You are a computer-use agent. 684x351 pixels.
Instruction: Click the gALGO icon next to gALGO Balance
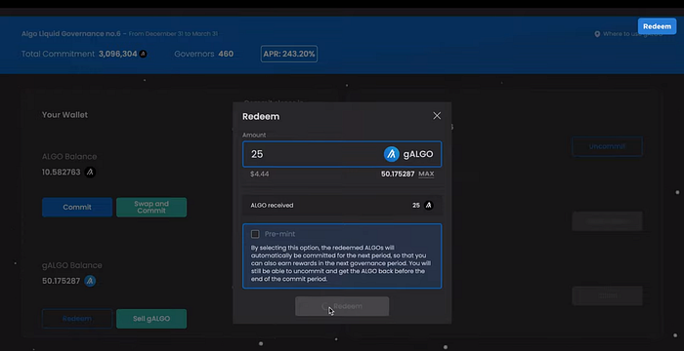pyautogui.click(x=90, y=281)
